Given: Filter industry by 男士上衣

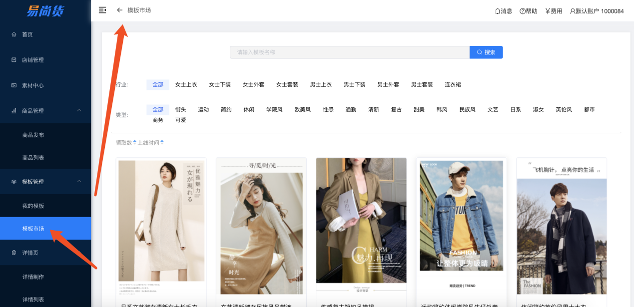Looking at the screenshot, I should point(321,85).
